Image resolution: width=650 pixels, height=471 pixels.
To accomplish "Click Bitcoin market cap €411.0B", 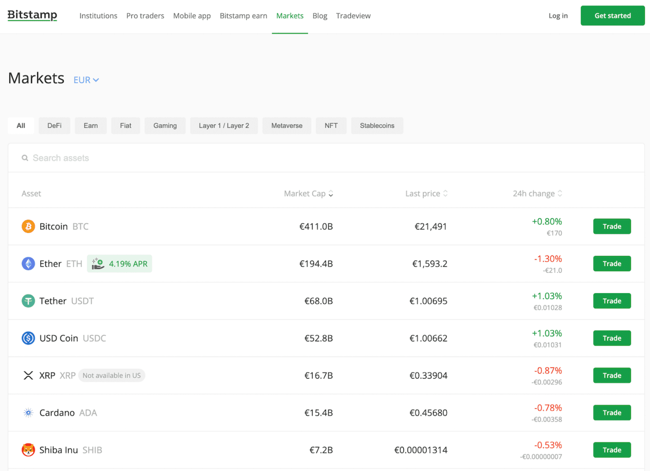I will point(316,226).
